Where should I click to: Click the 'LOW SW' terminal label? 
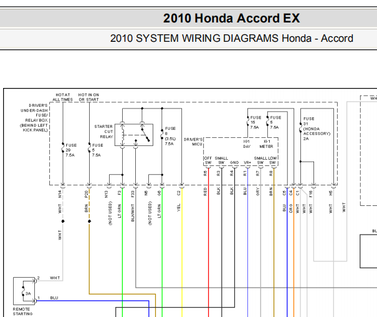coord(272,160)
